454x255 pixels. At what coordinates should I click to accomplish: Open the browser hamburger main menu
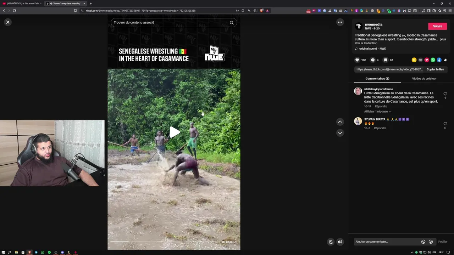point(450,11)
